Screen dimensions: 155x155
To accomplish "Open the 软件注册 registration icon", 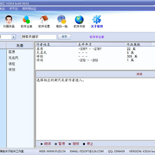I will (x=26, y=22).
